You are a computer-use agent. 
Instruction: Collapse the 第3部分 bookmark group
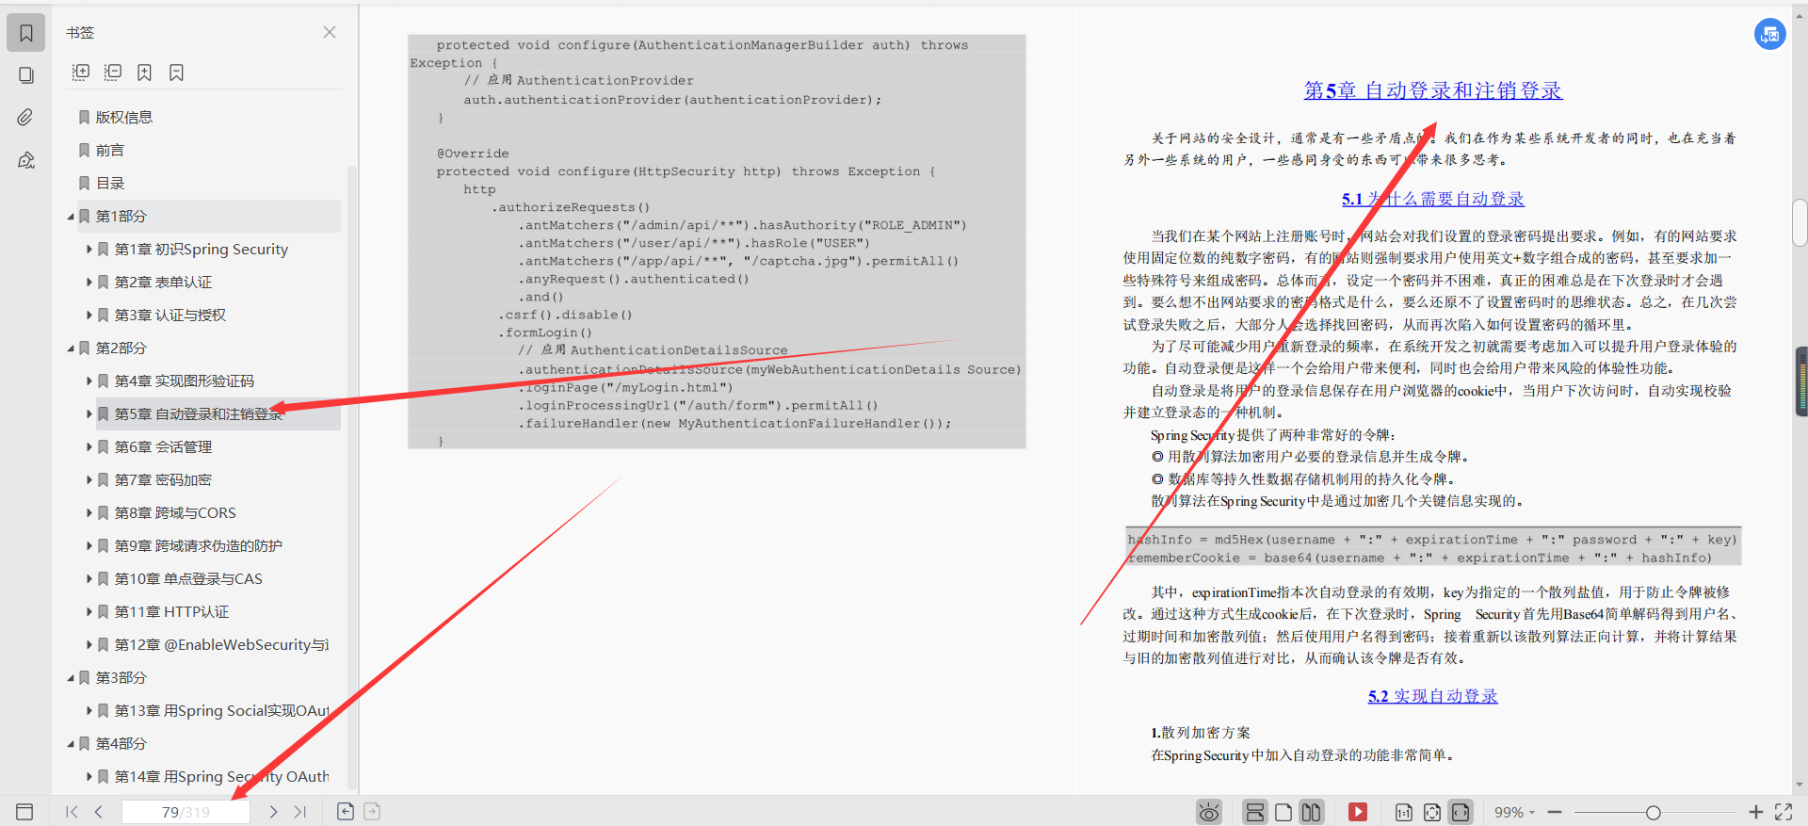(71, 678)
